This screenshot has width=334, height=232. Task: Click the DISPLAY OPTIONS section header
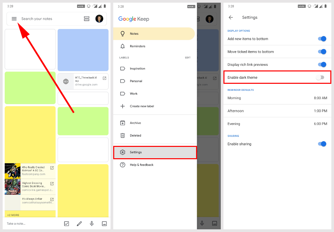(238, 31)
